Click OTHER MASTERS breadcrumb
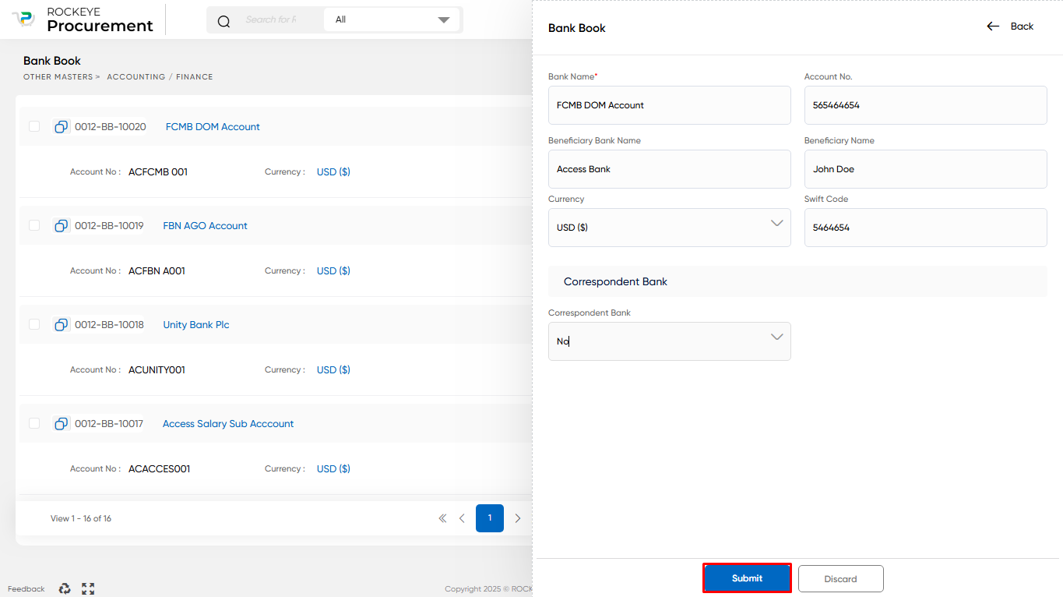 click(x=58, y=77)
